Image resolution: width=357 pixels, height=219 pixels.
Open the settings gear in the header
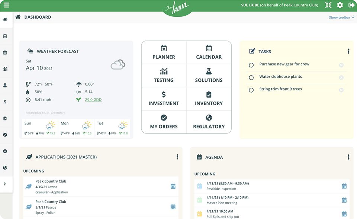click(340, 5)
